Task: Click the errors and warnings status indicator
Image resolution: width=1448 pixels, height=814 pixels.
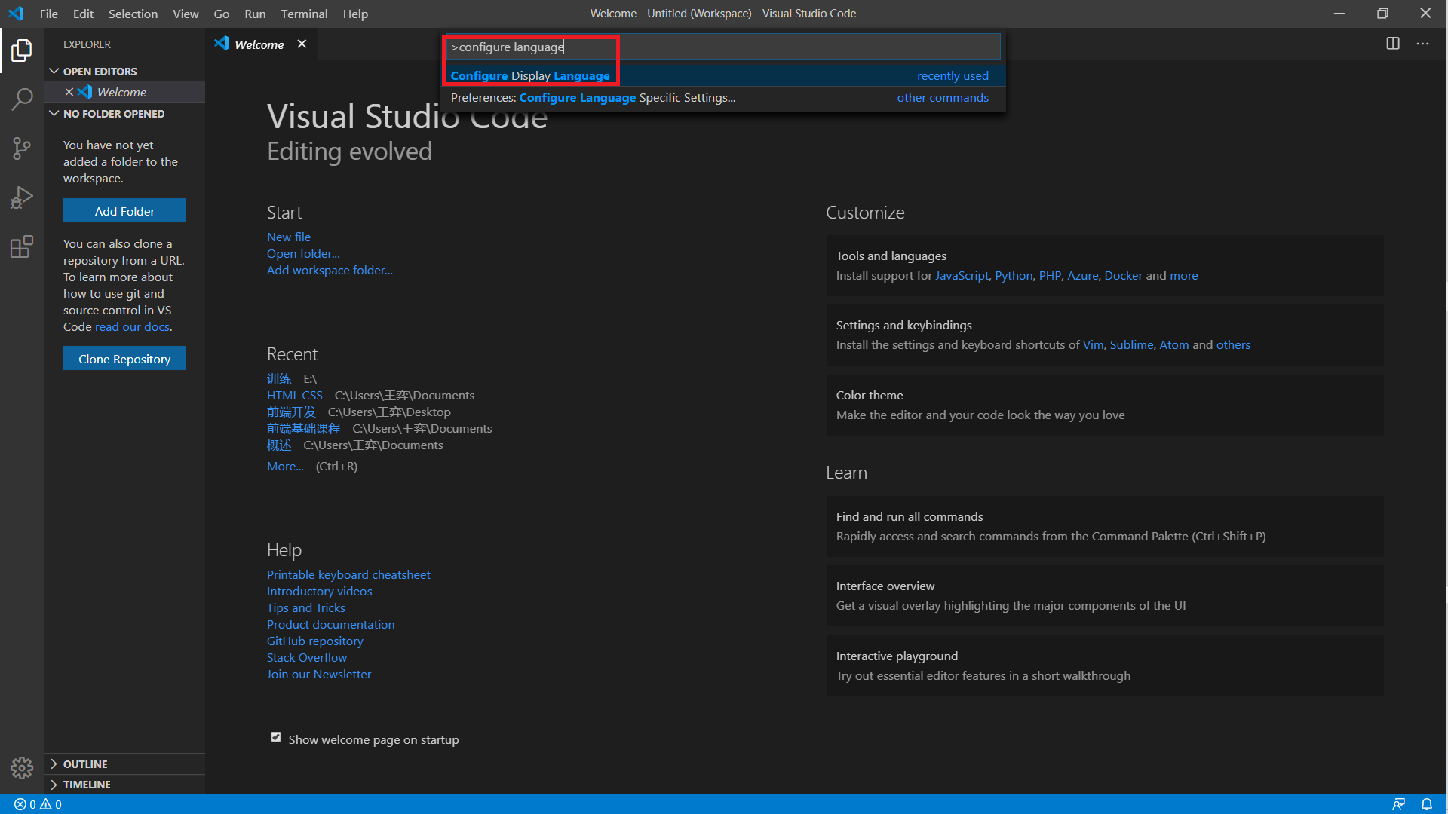Action: pos(38,804)
